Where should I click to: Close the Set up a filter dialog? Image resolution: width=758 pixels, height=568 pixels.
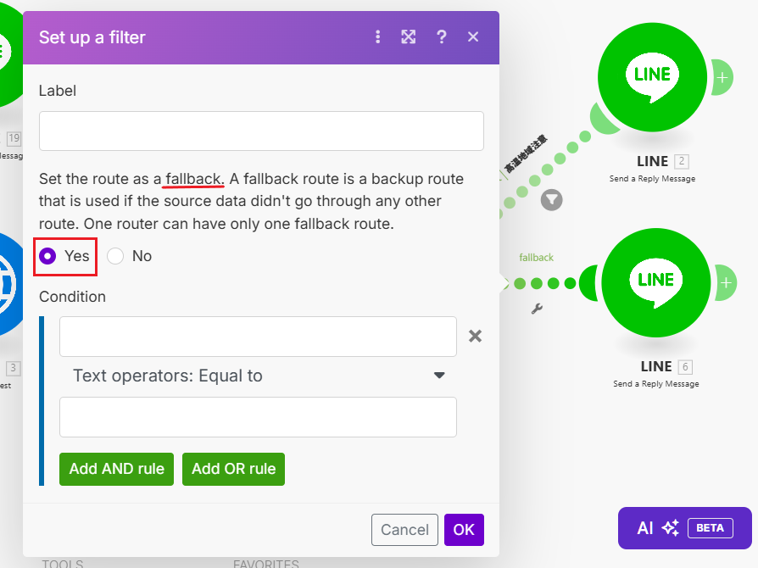(473, 36)
